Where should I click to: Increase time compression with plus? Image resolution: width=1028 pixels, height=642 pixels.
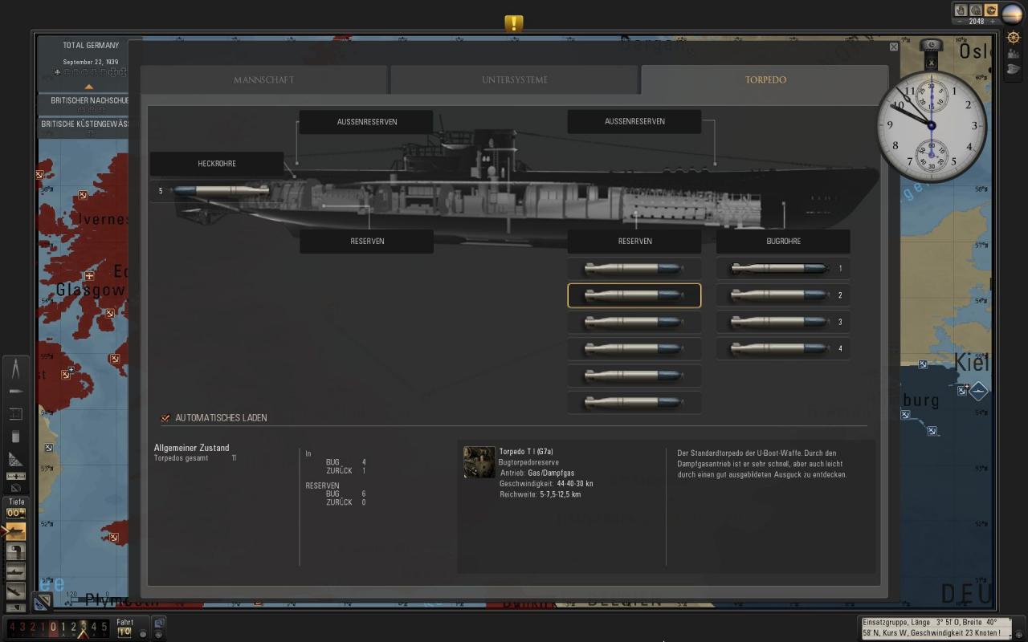click(x=993, y=22)
